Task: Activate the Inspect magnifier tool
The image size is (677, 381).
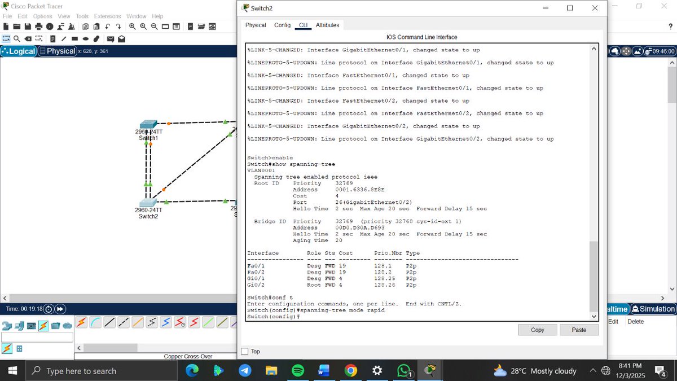Action: (x=17, y=39)
